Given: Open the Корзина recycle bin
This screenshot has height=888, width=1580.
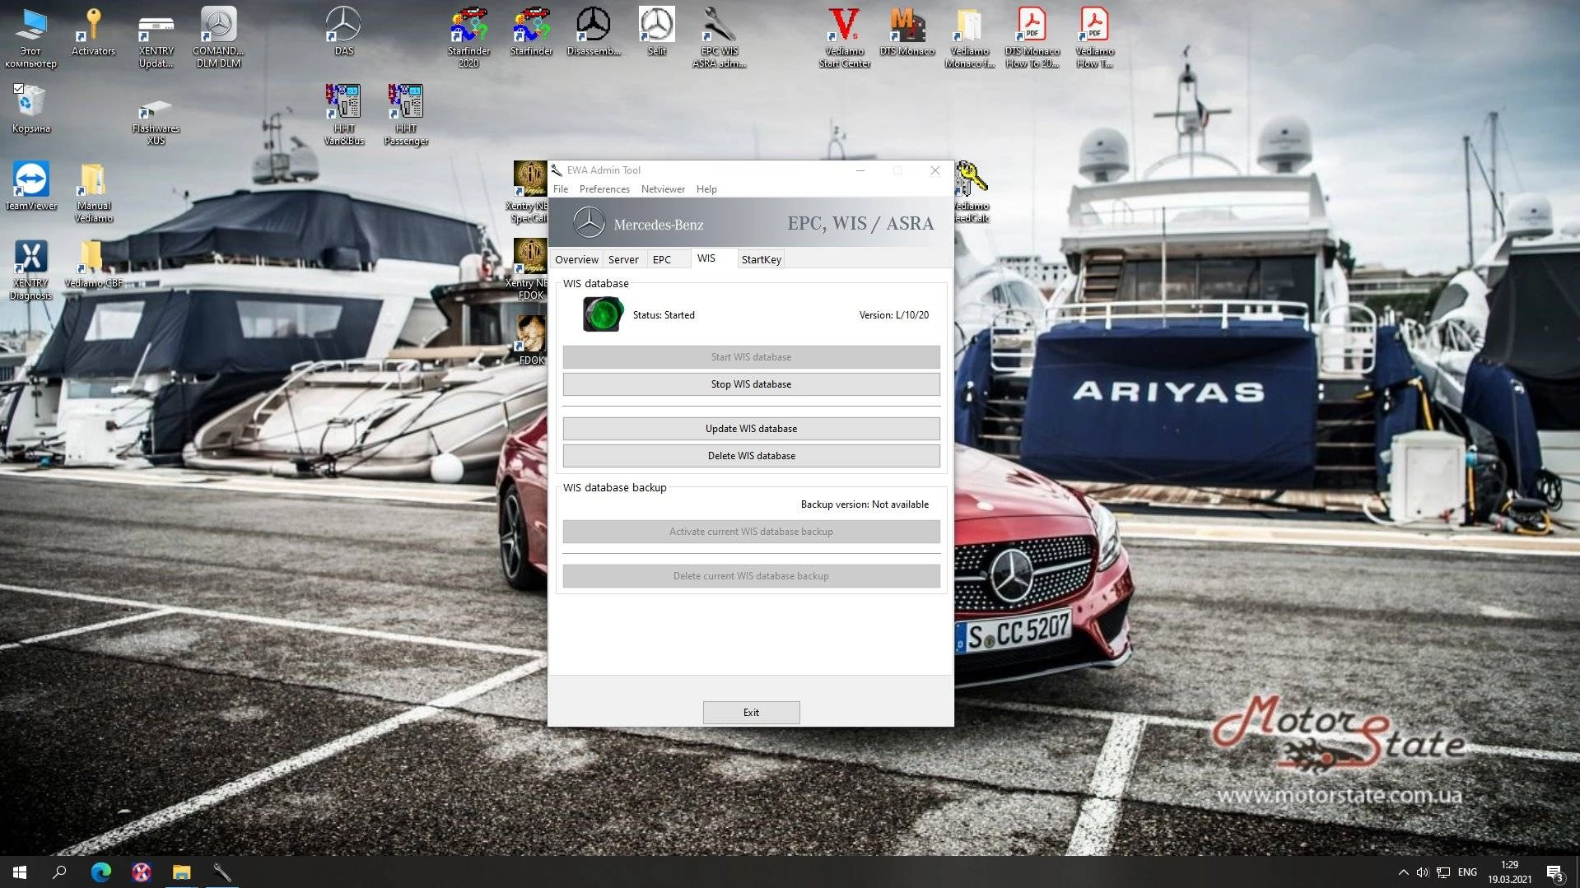Looking at the screenshot, I should 30,109.
